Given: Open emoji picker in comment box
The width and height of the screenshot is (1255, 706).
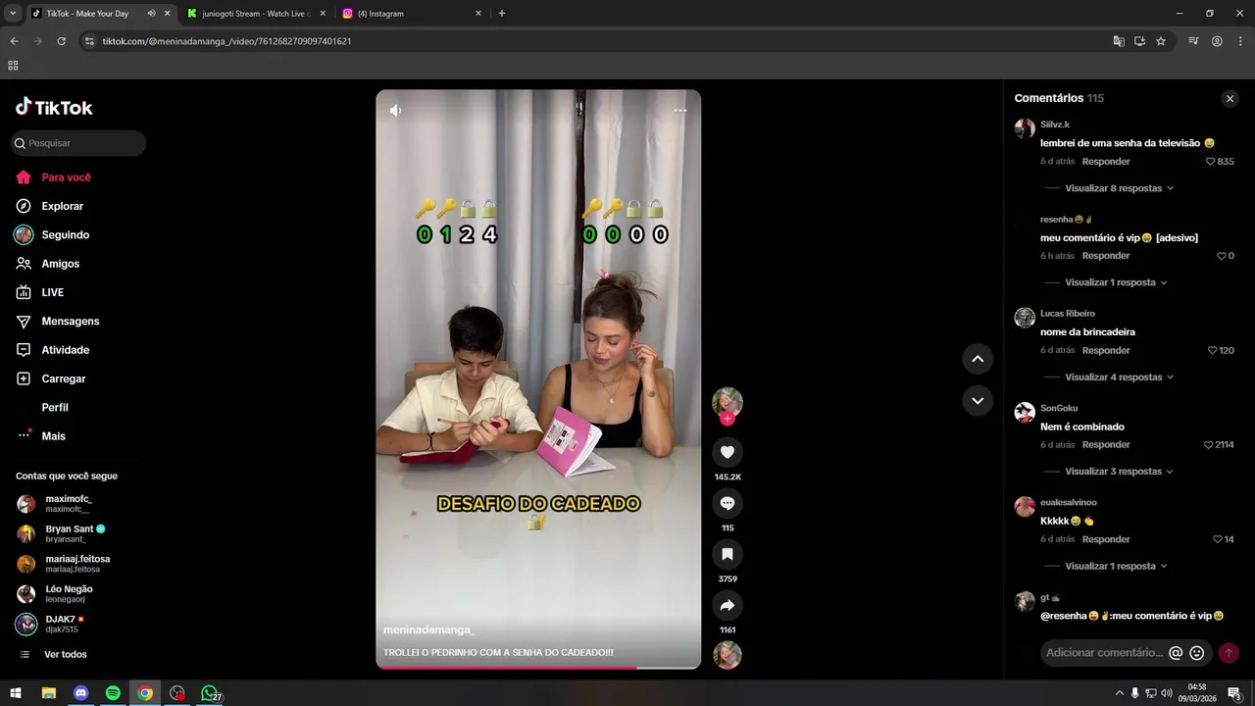Looking at the screenshot, I should pyautogui.click(x=1197, y=653).
